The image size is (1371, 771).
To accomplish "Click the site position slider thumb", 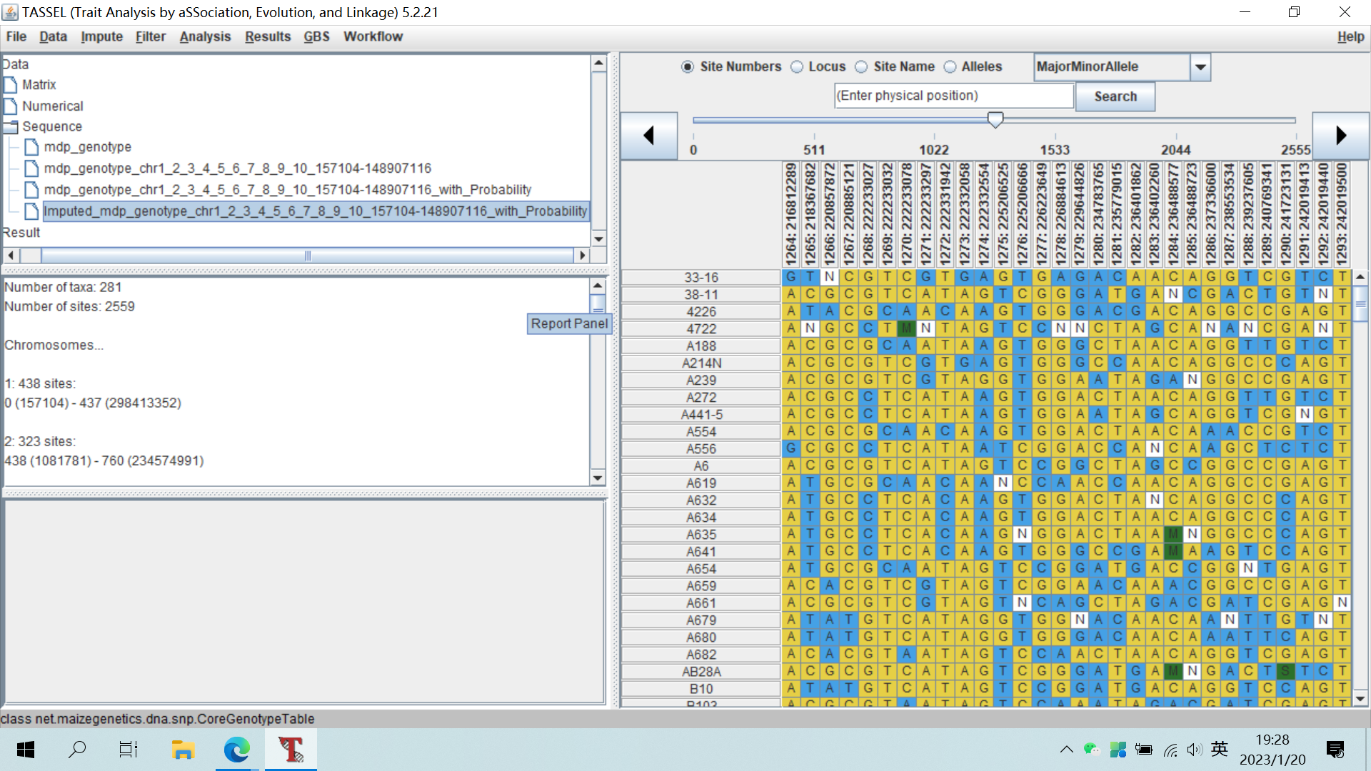I will pos(995,120).
